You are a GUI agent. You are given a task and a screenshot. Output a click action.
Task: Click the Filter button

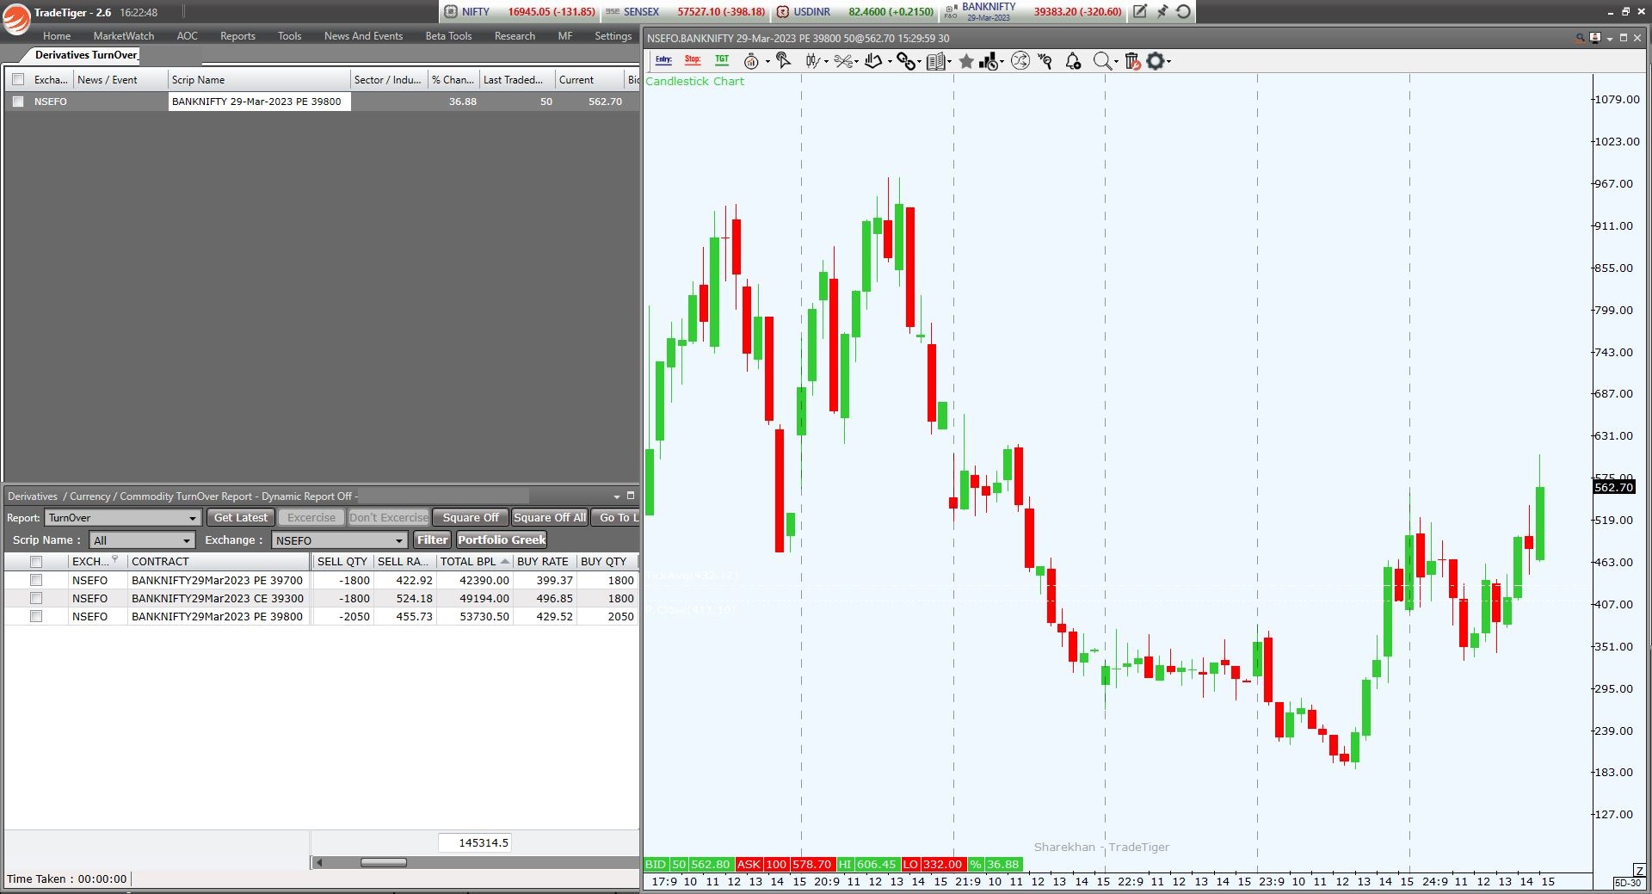point(432,539)
